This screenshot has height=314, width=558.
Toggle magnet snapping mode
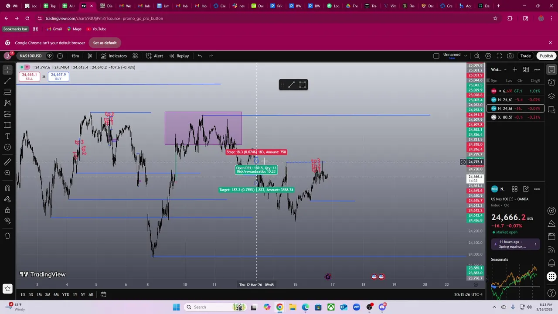(7, 188)
